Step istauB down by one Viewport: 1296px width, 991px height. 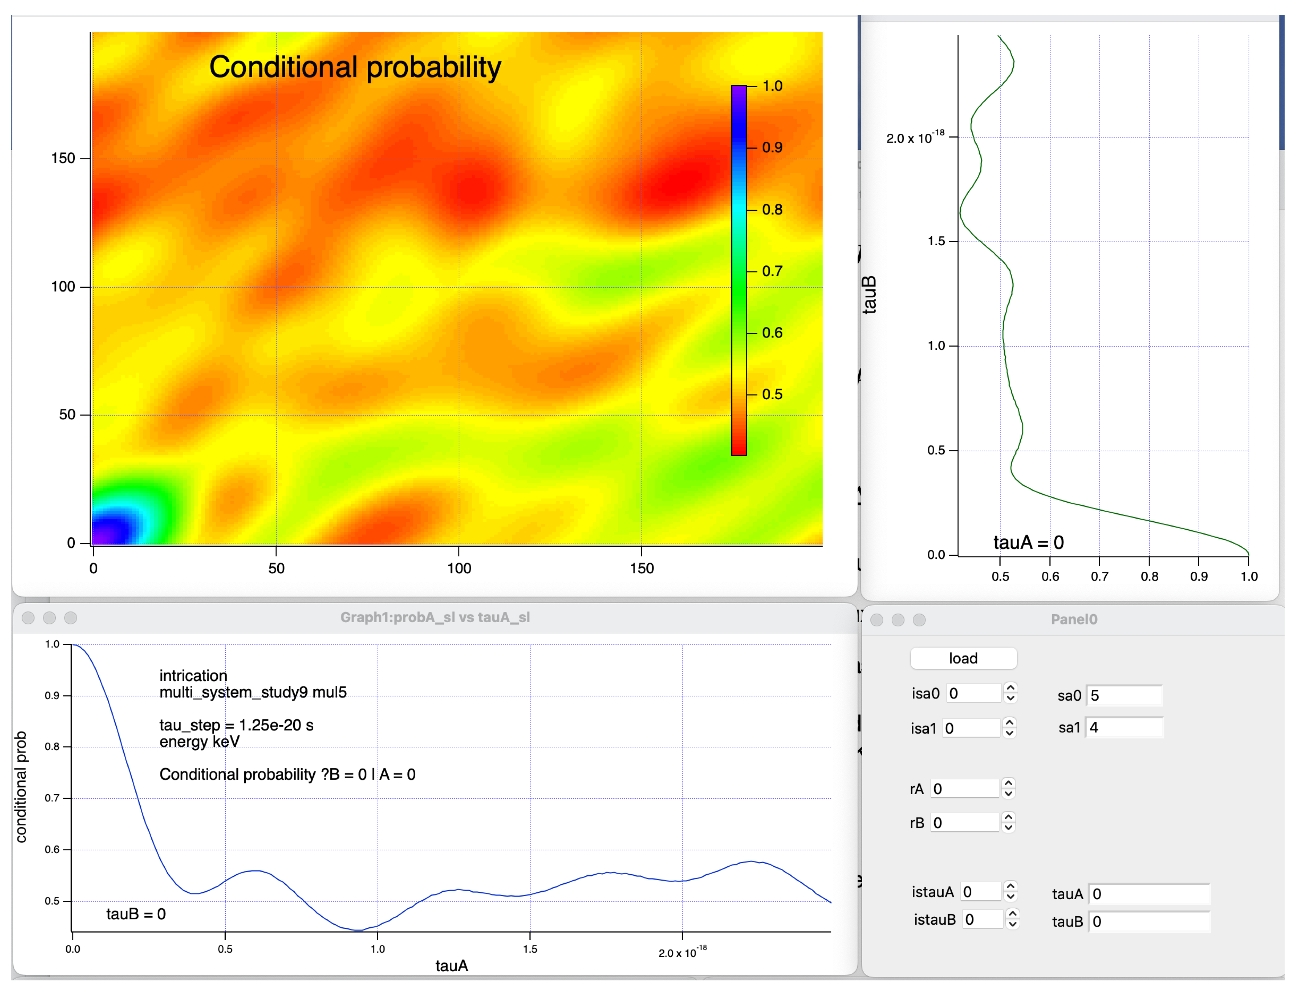coord(1012,924)
